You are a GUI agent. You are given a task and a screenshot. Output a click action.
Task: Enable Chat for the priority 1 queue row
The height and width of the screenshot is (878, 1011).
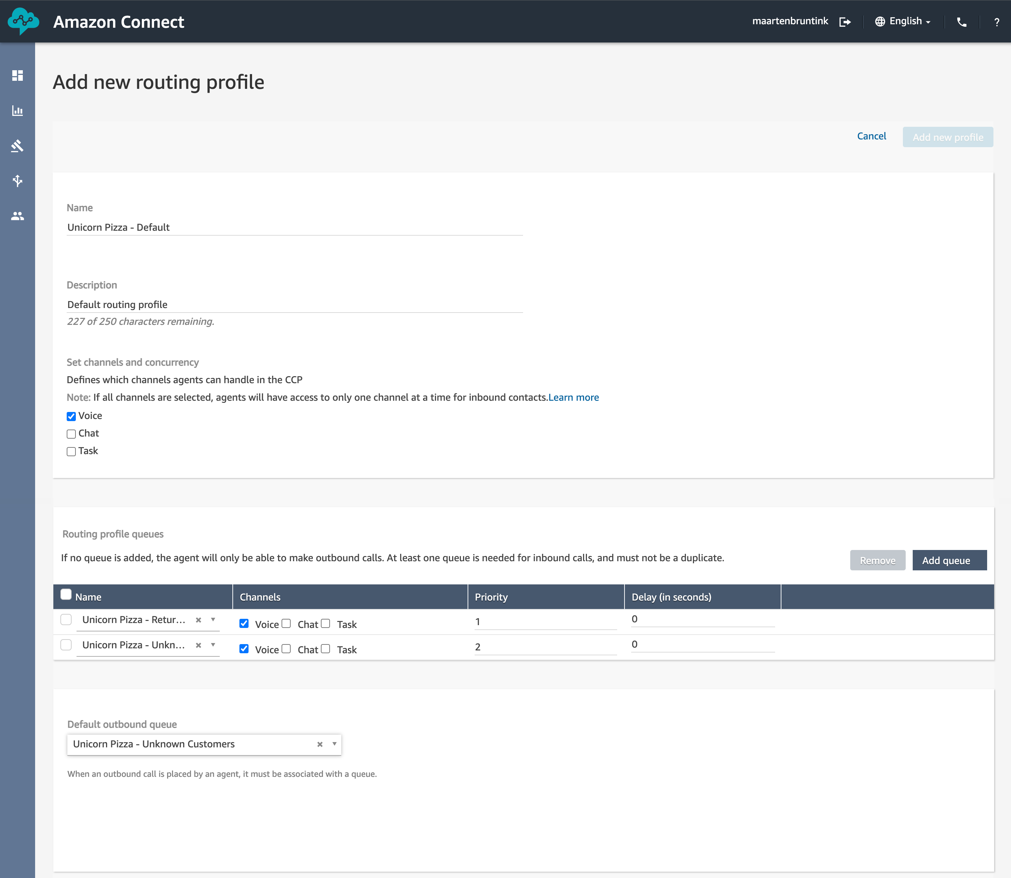[286, 623]
